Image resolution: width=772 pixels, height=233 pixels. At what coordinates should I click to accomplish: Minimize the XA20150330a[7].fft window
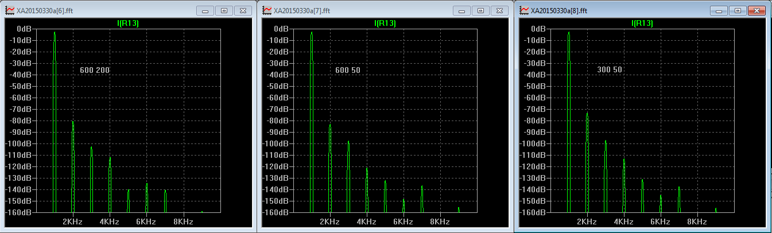click(x=461, y=10)
